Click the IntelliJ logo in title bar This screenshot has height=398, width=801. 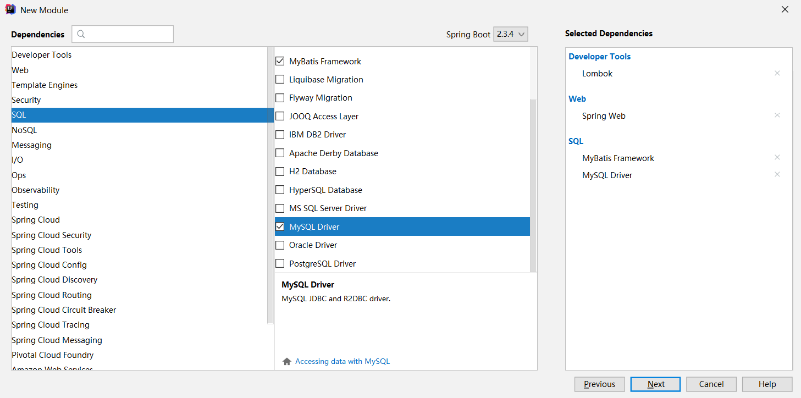pos(10,9)
